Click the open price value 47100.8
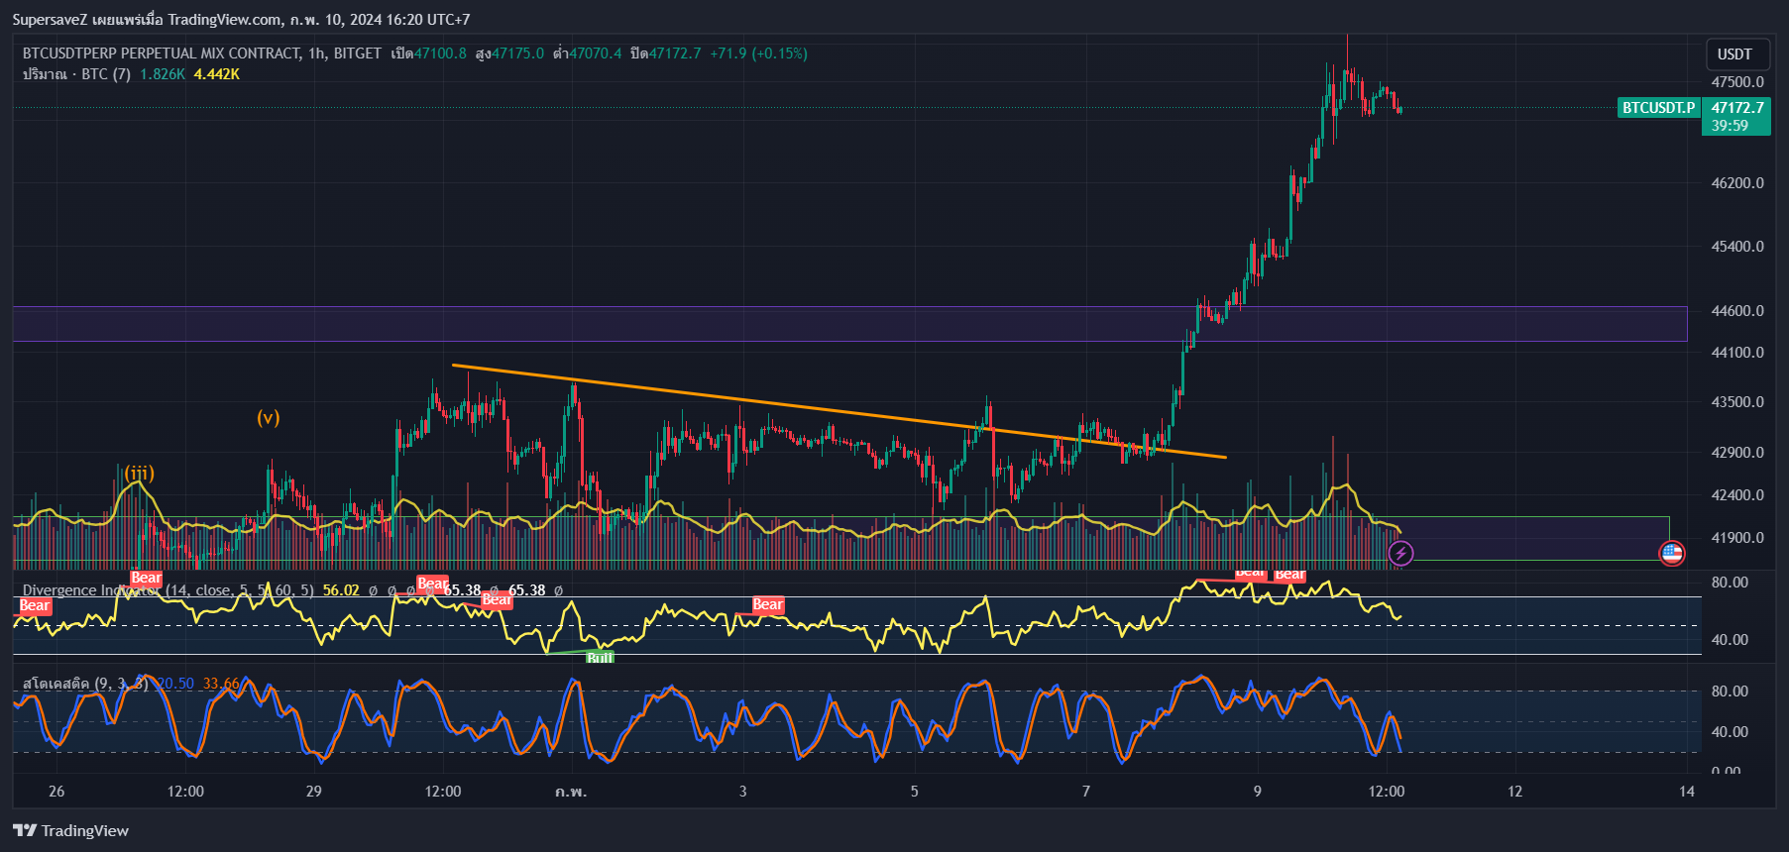This screenshot has height=852, width=1789. click(x=440, y=53)
